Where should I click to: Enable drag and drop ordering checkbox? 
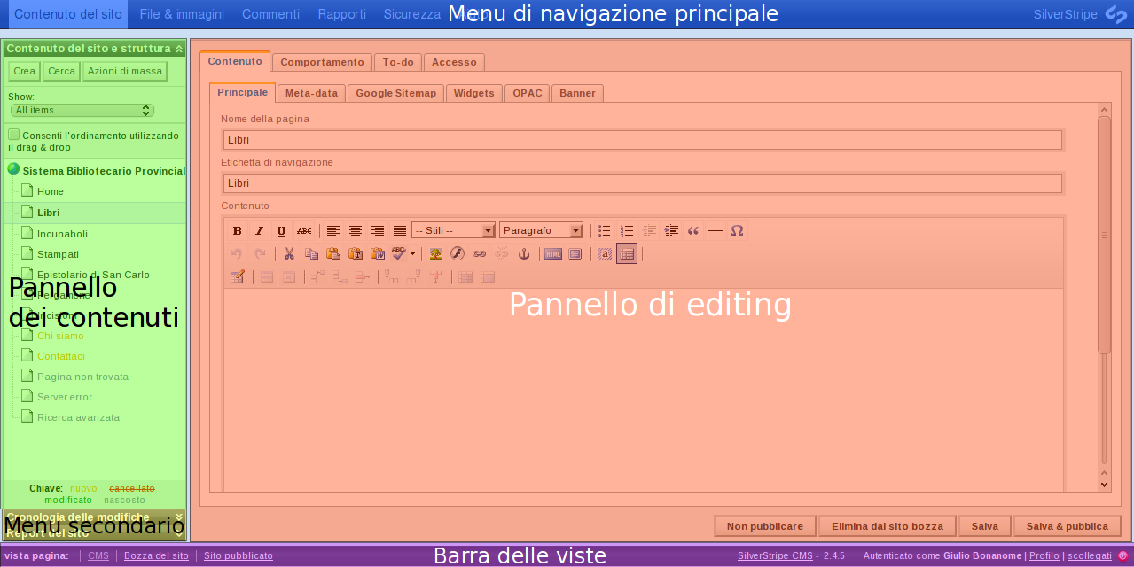13,132
